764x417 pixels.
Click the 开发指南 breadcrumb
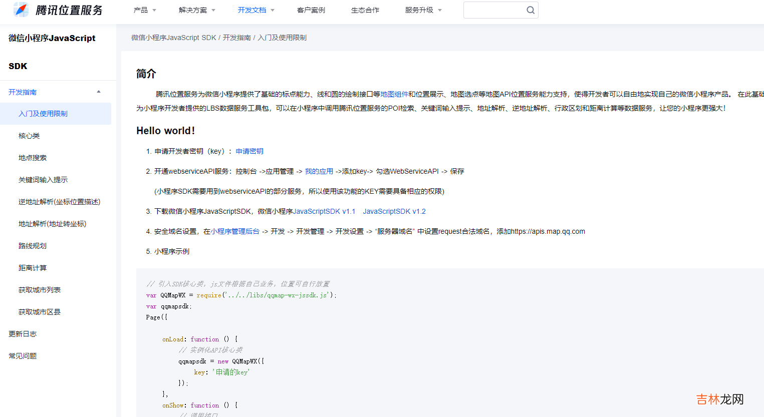(236, 38)
